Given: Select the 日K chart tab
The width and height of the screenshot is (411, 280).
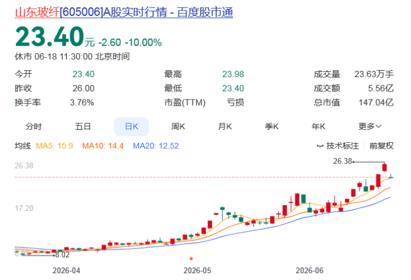Looking at the screenshot, I should [x=131, y=126].
